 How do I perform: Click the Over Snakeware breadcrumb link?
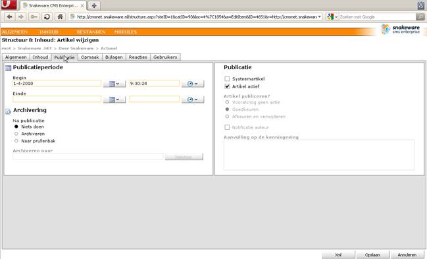point(76,48)
